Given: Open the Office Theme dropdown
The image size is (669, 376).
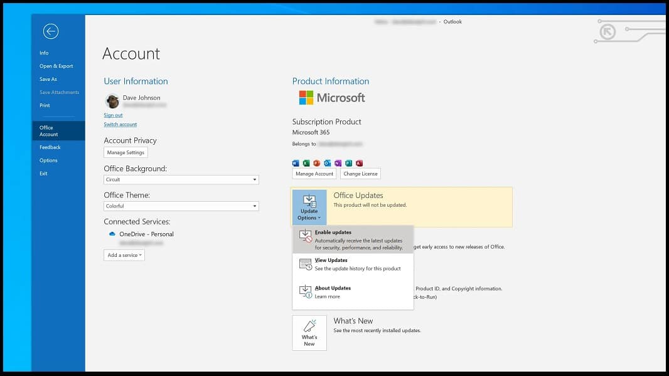Looking at the screenshot, I should [181, 206].
